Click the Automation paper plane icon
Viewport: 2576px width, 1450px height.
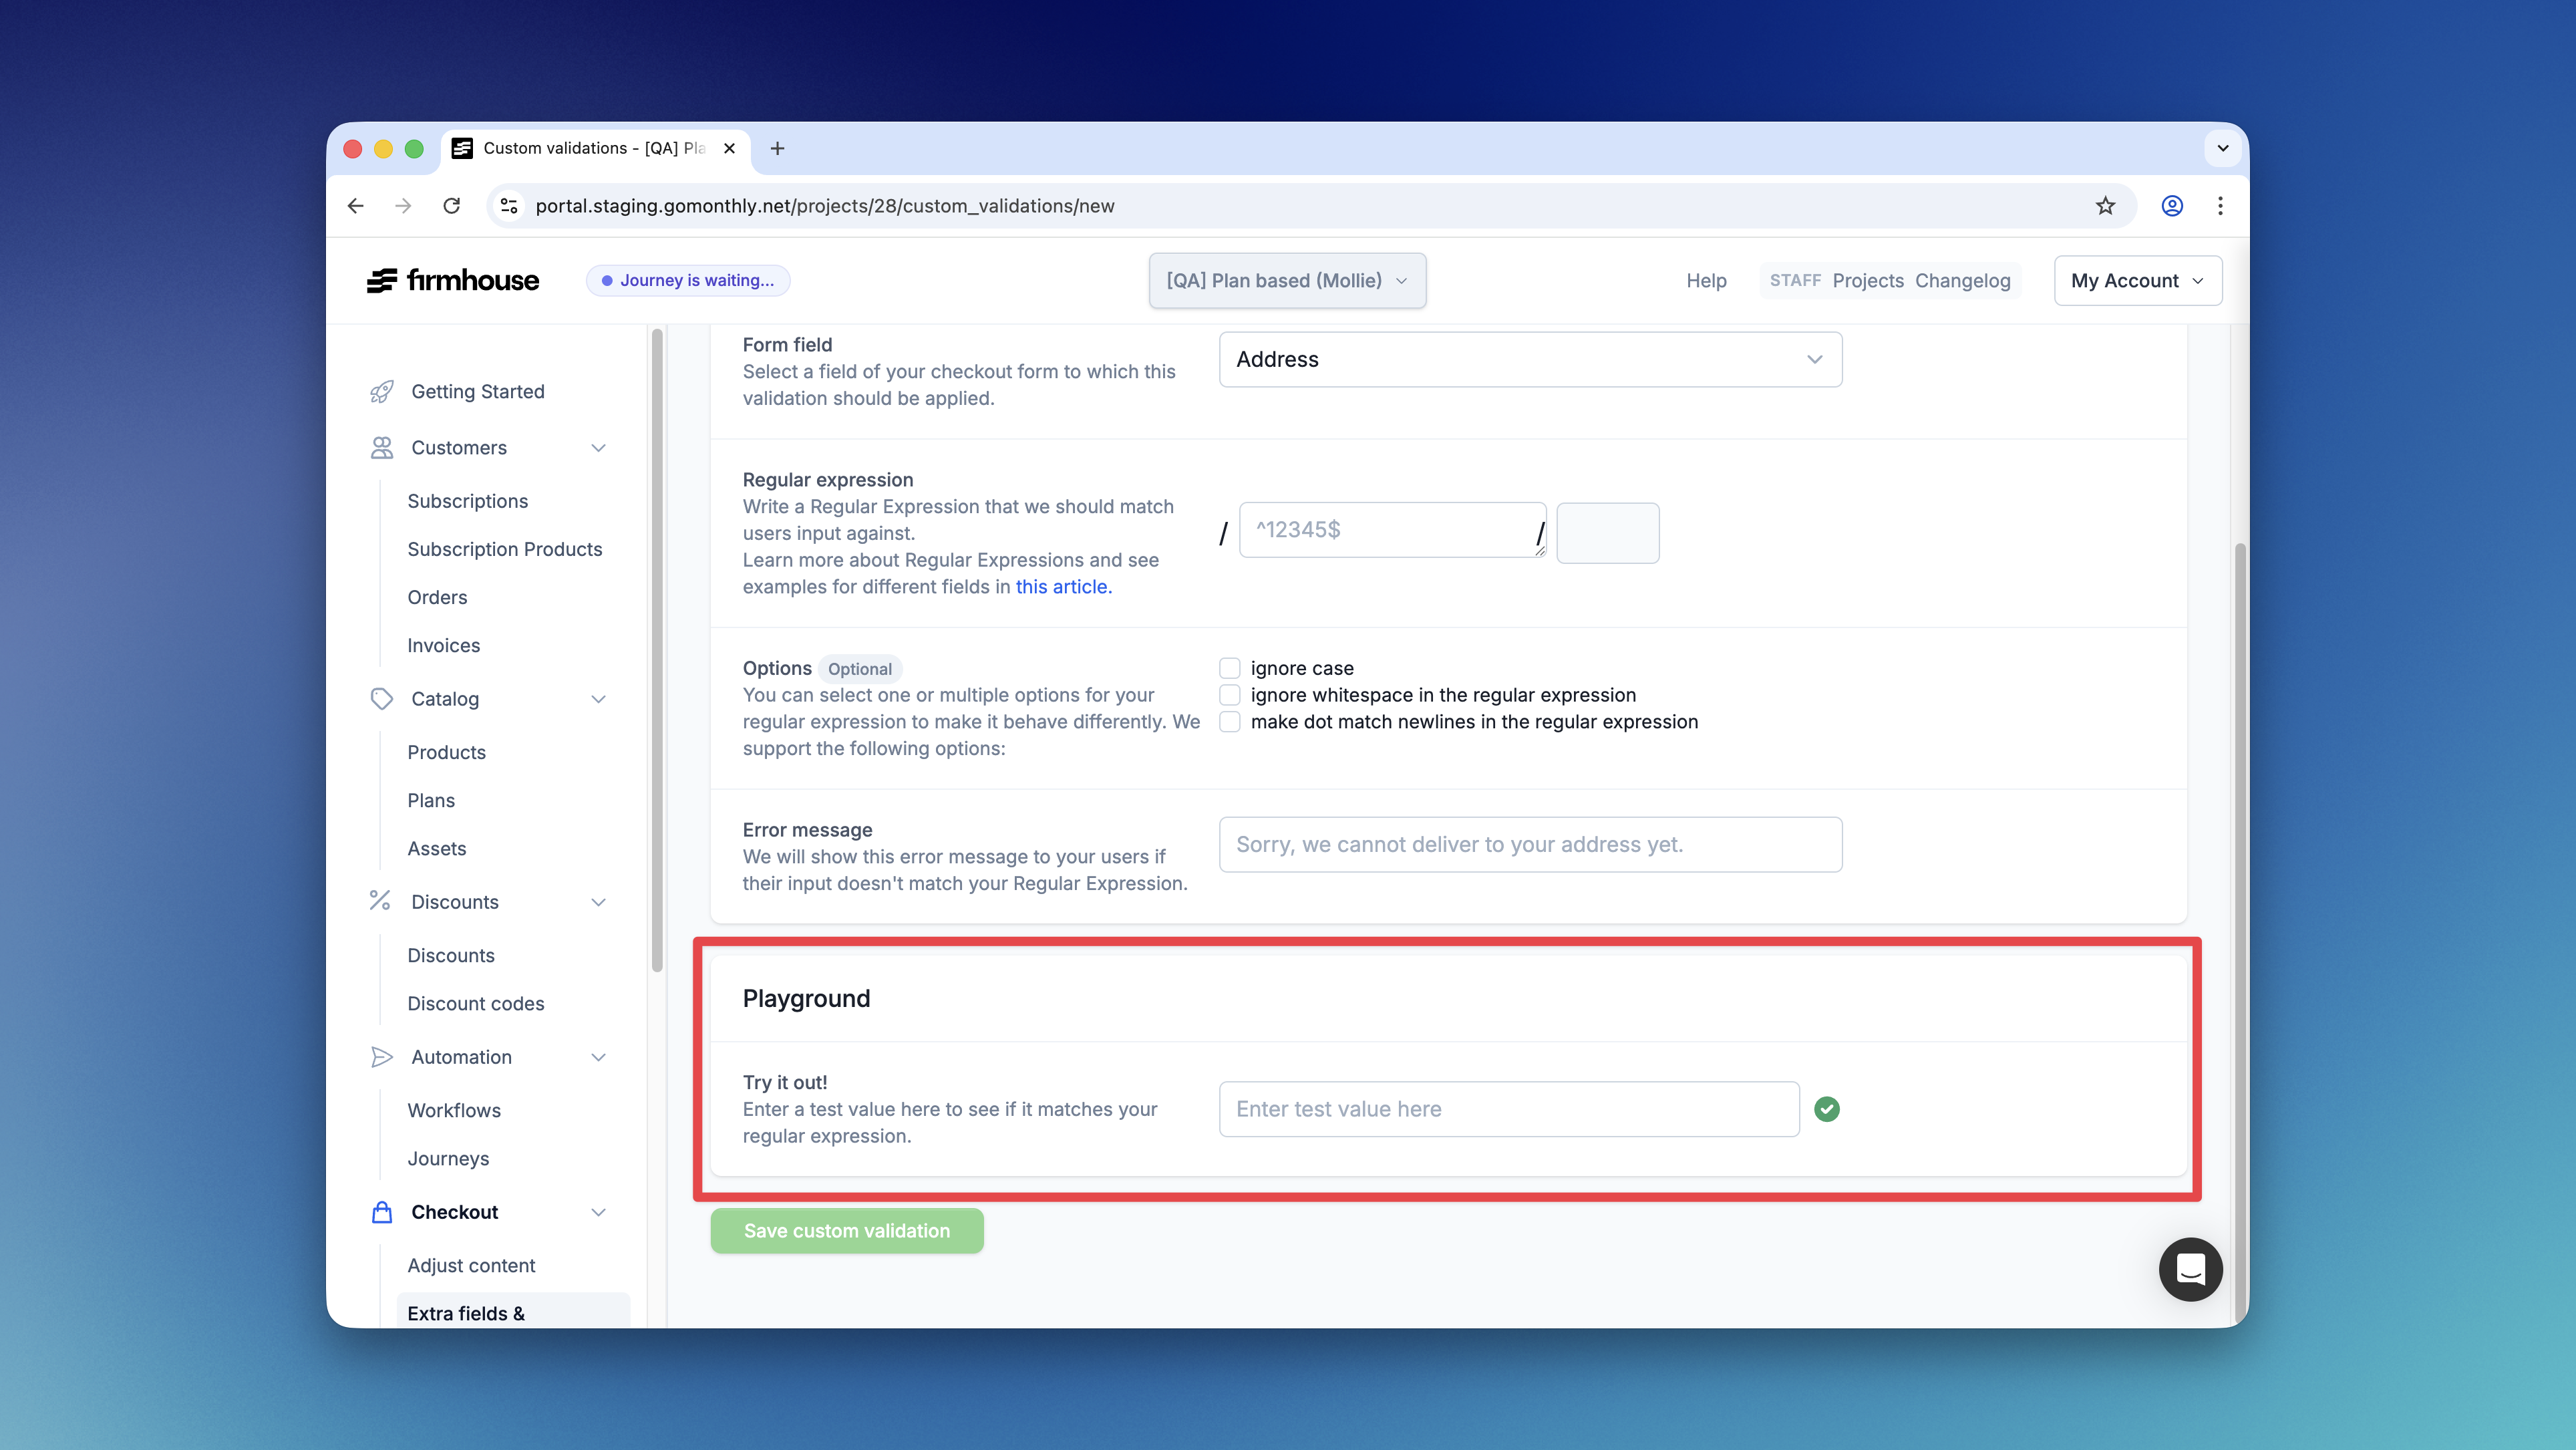pyautogui.click(x=381, y=1057)
